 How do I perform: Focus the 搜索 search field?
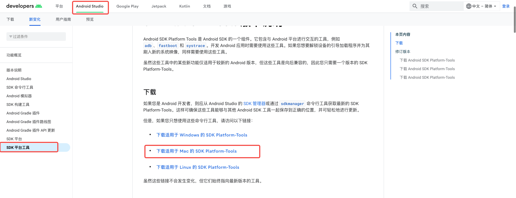(436, 6)
